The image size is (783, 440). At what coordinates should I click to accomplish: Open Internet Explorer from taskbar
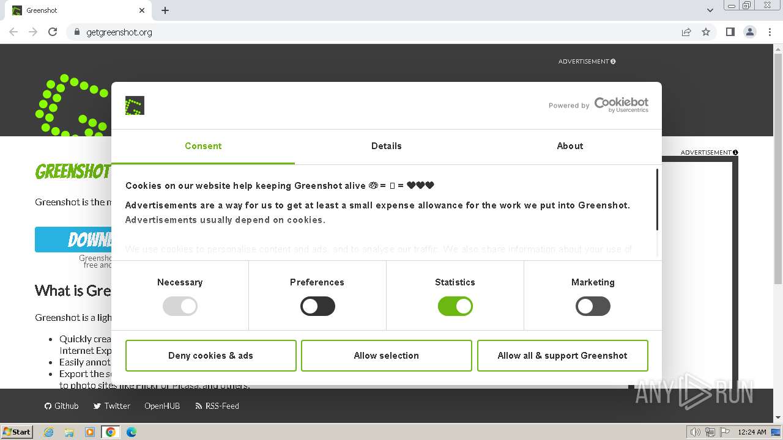49,432
